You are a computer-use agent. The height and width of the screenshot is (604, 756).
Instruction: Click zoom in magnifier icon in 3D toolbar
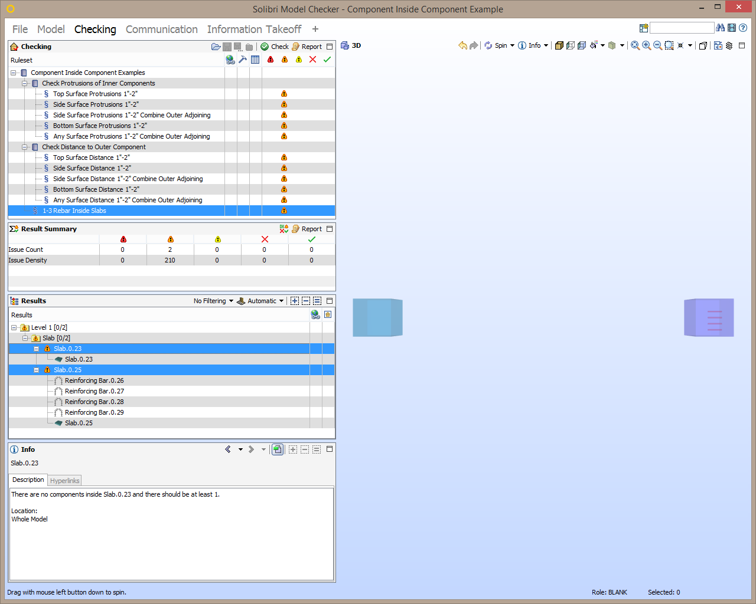pyautogui.click(x=646, y=45)
